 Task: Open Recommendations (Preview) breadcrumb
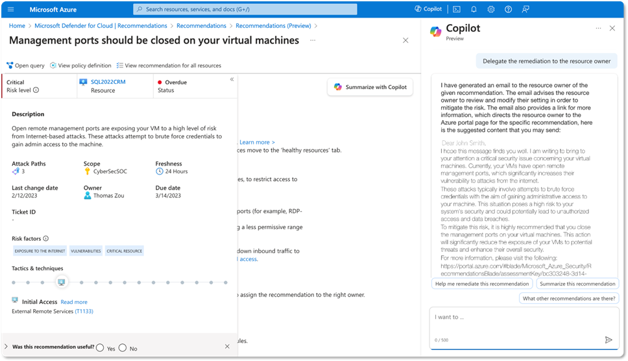click(273, 25)
